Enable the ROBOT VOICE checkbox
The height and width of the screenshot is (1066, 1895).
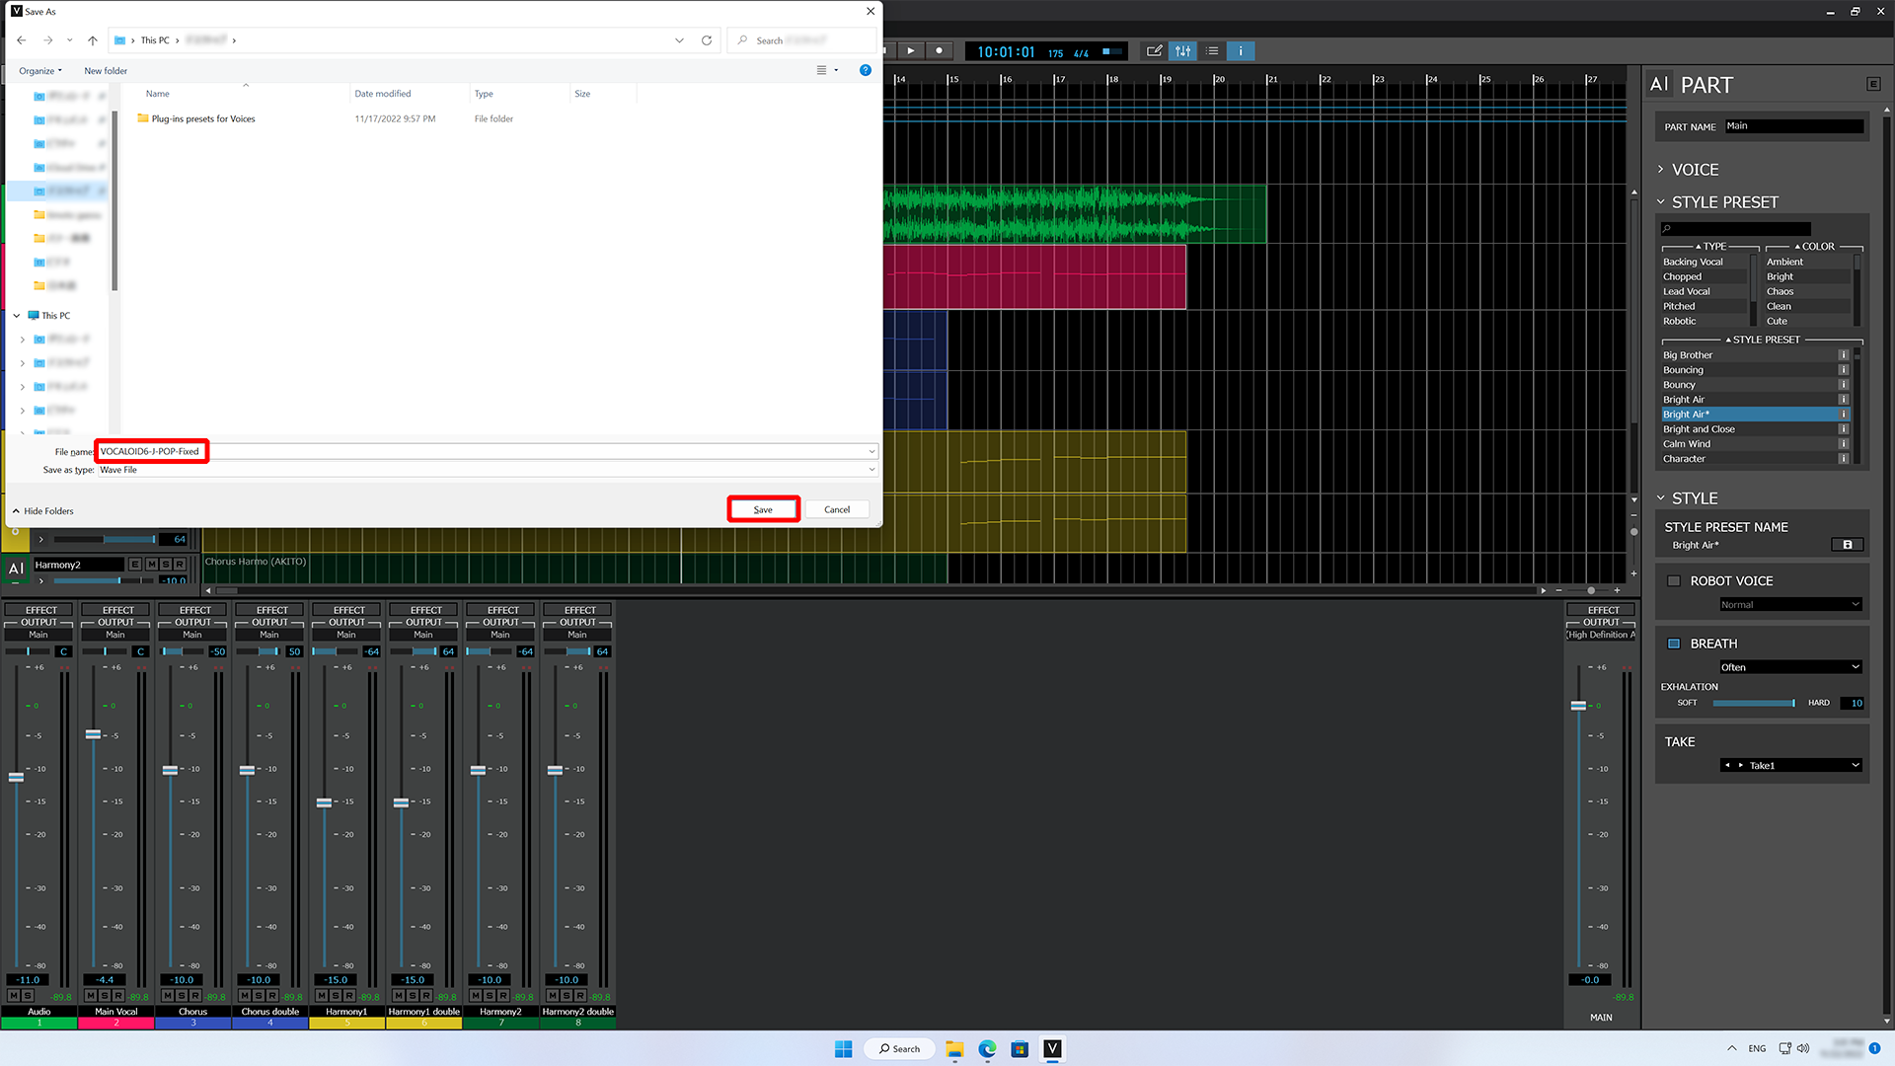click(x=1674, y=581)
